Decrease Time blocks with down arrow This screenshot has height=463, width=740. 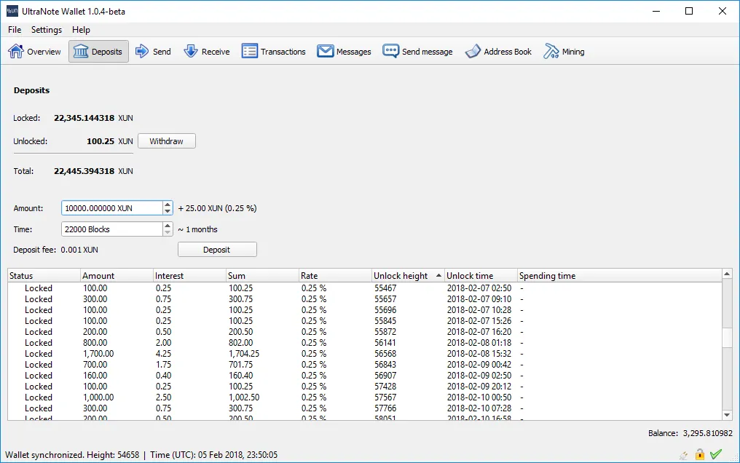(x=168, y=232)
